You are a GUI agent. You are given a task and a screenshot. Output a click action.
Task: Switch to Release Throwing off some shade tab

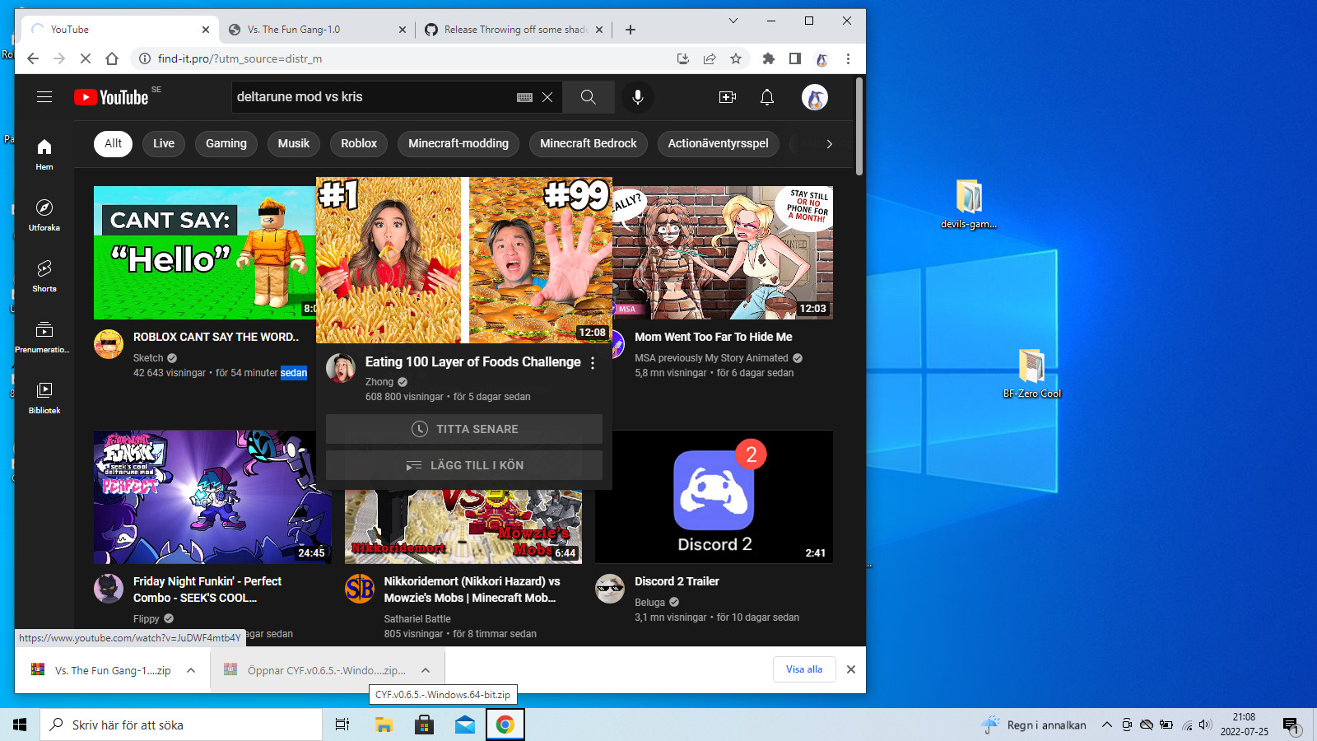pos(514,30)
